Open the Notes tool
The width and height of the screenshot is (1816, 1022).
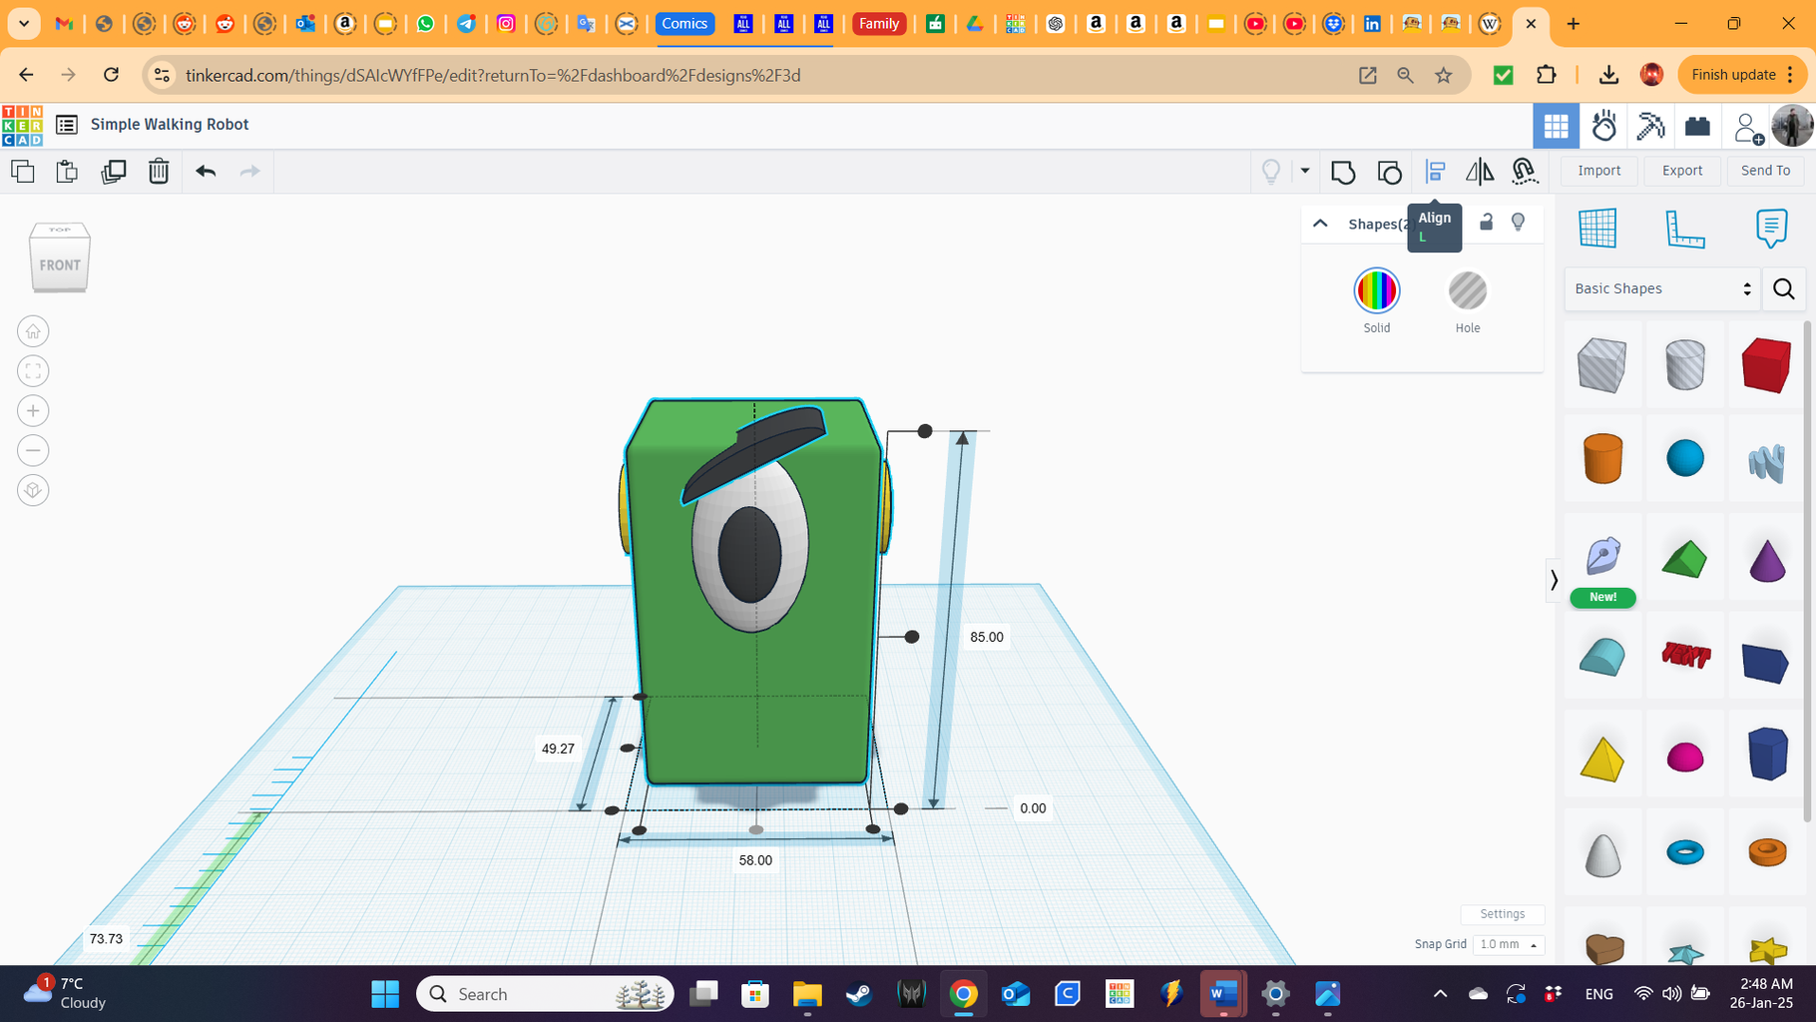point(1771,229)
